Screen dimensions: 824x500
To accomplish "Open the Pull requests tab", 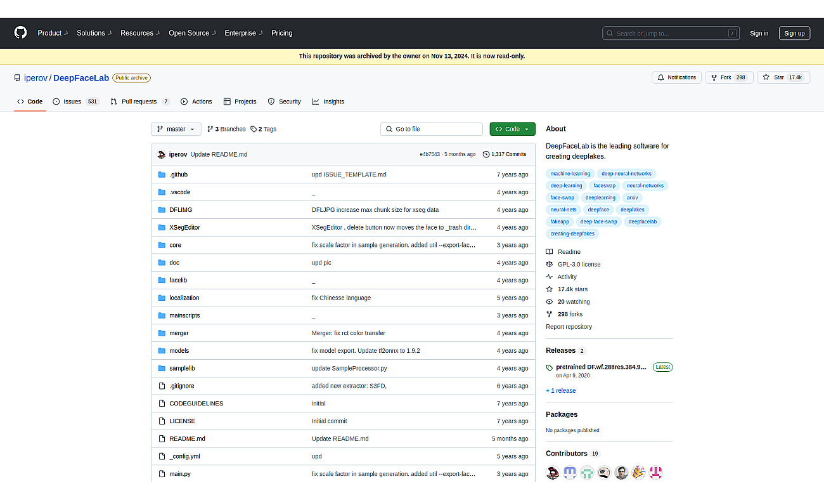I will click(140, 102).
